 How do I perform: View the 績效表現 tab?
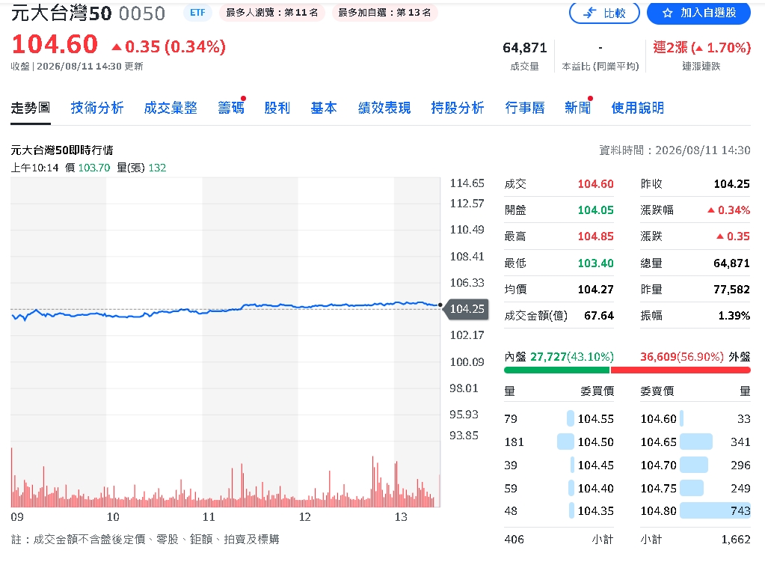pyautogui.click(x=384, y=108)
